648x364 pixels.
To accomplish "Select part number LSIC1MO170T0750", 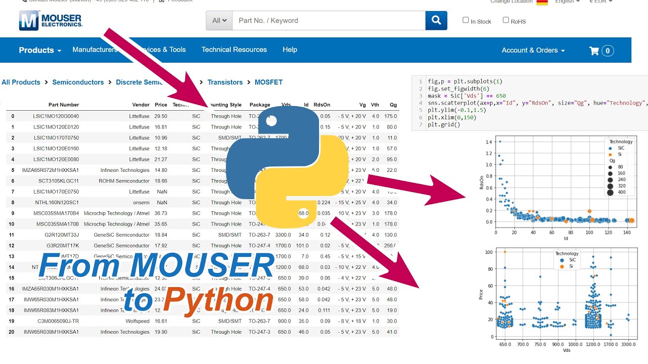I will 56,138.
